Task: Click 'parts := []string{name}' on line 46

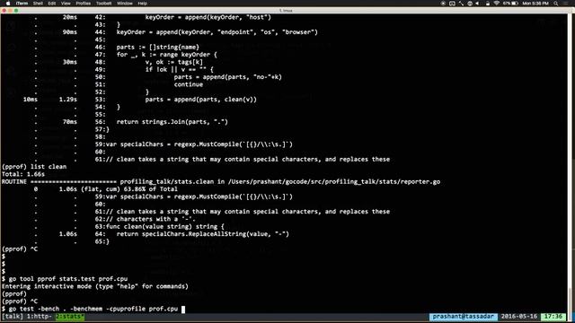Action: [x=158, y=48]
